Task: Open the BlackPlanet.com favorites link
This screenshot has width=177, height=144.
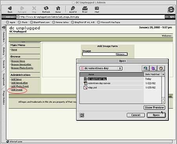Action: point(40,22)
